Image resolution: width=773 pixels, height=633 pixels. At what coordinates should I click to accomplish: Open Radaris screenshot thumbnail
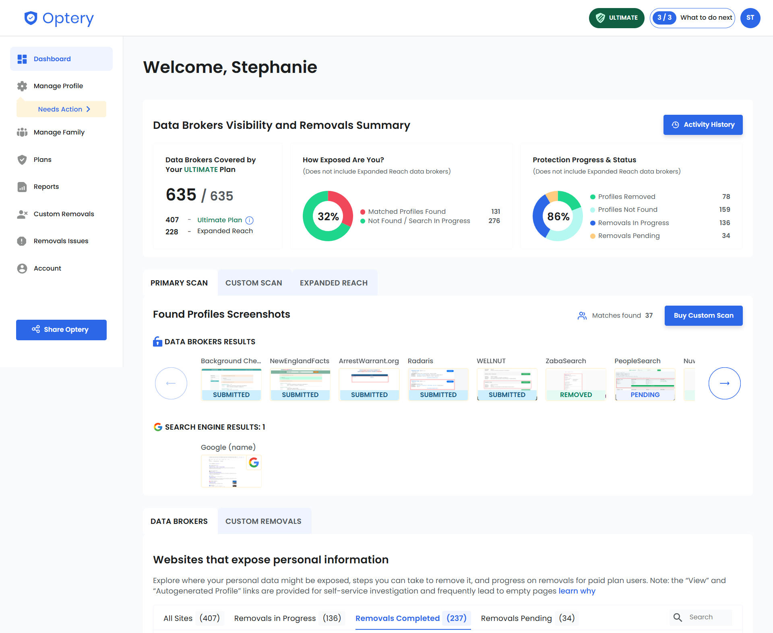[x=438, y=385]
